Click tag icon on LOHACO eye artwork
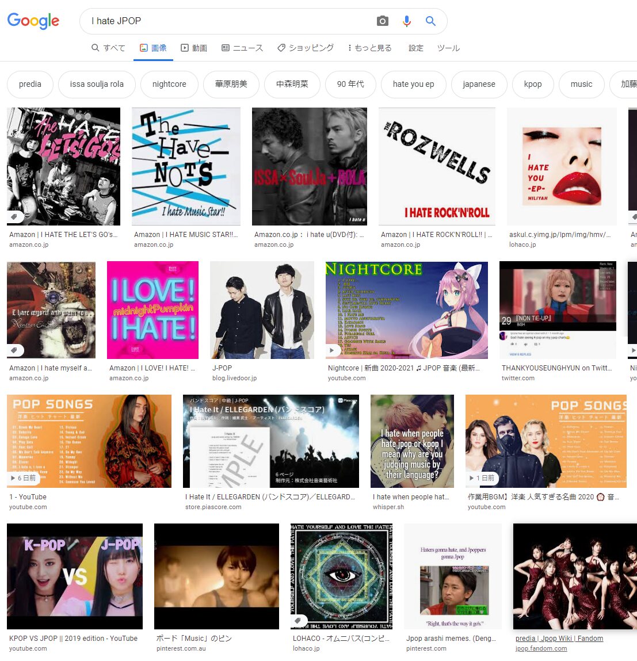The height and width of the screenshot is (661, 637). (299, 621)
